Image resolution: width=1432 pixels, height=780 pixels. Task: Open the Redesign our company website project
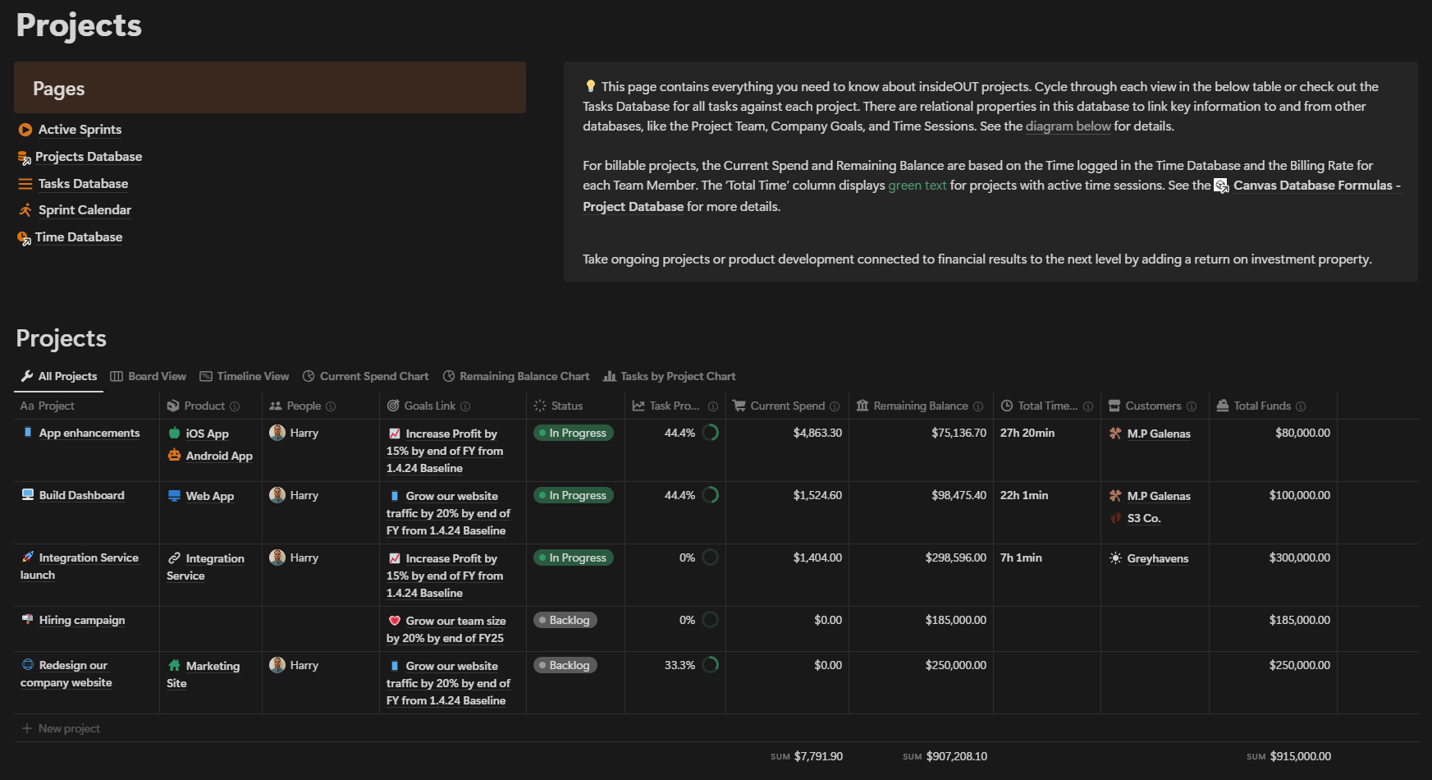click(66, 674)
